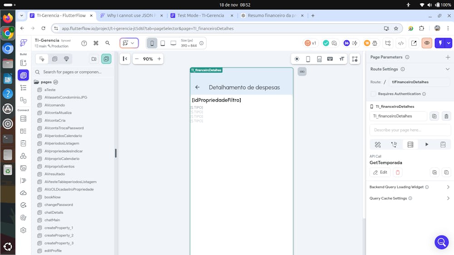Viewport: 454px width, 255px height.
Task: Open the branching icon in top toolbar
Action: coord(388,43)
